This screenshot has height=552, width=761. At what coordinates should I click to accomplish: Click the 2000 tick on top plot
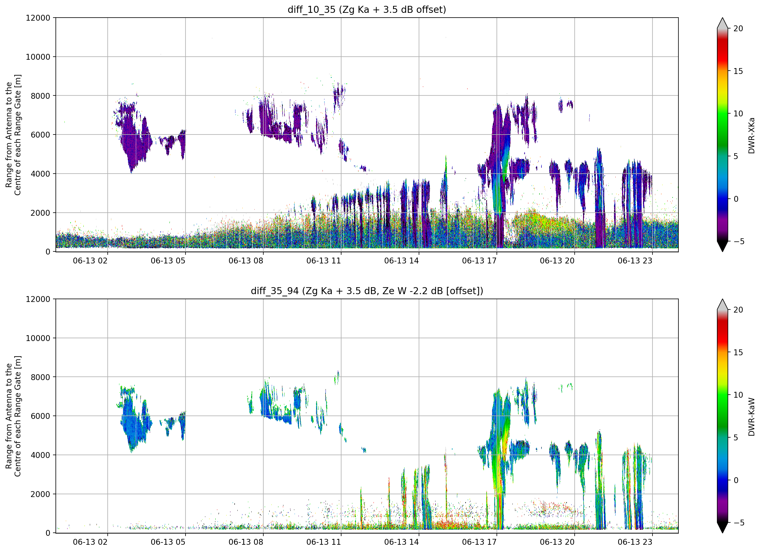[40, 213]
